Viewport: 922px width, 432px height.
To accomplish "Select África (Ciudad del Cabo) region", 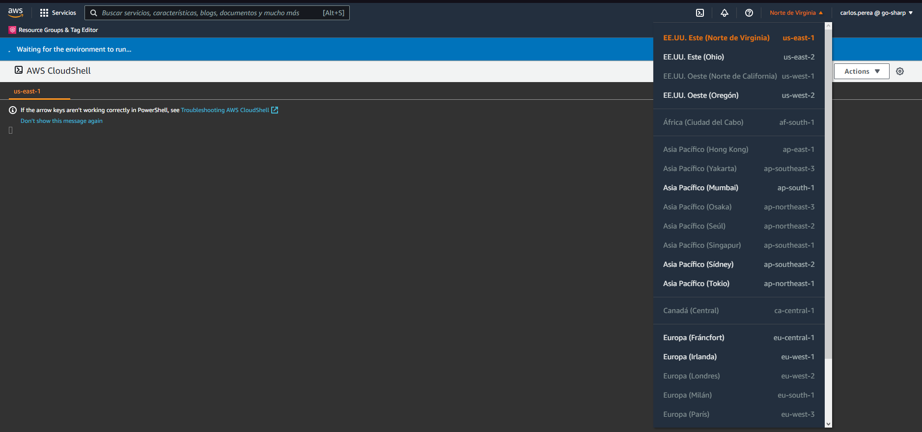I will coord(739,122).
